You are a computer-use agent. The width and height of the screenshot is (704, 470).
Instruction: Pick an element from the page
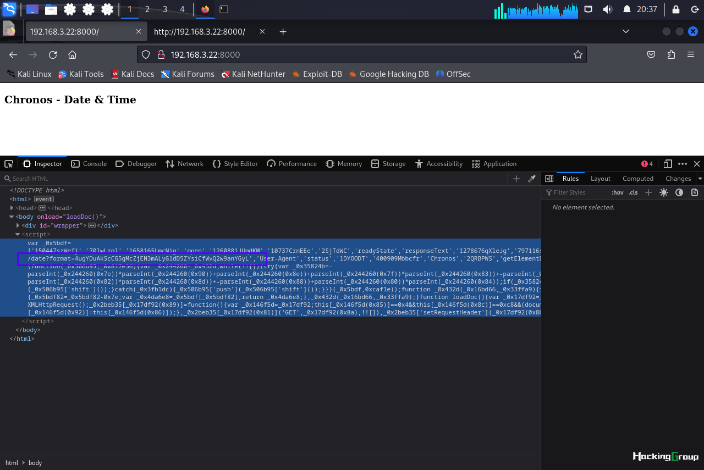(9, 164)
